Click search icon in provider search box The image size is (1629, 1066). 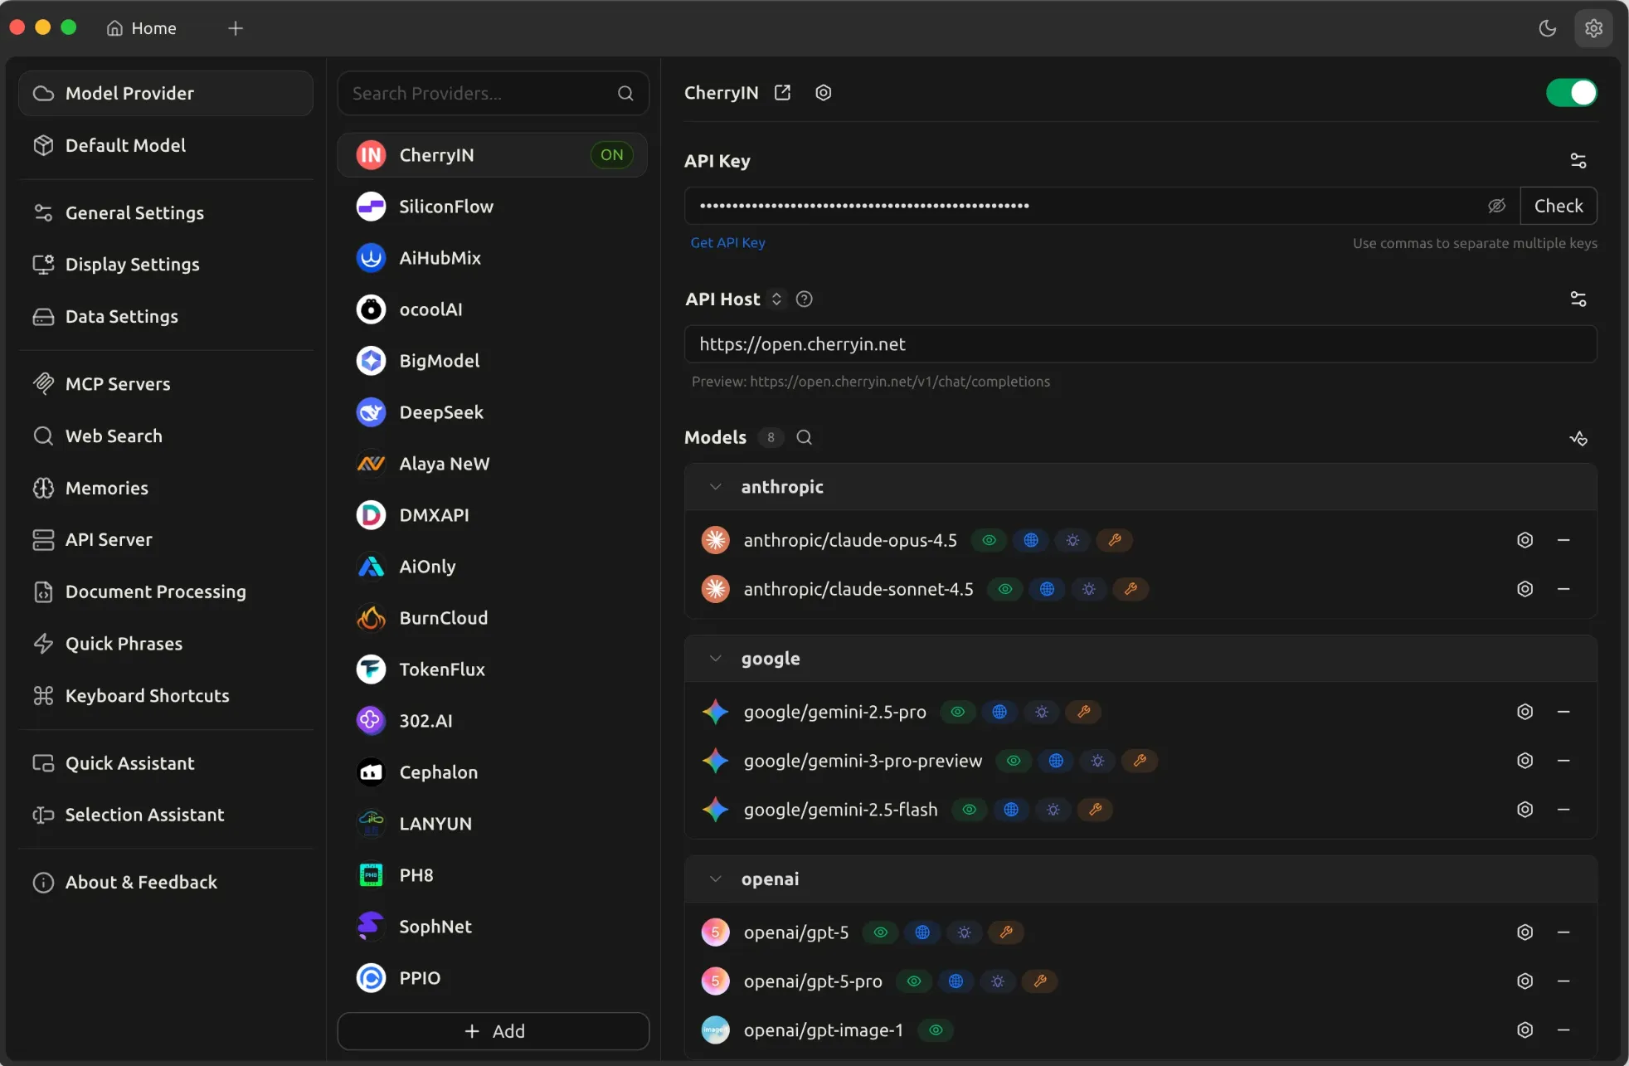[x=625, y=93]
